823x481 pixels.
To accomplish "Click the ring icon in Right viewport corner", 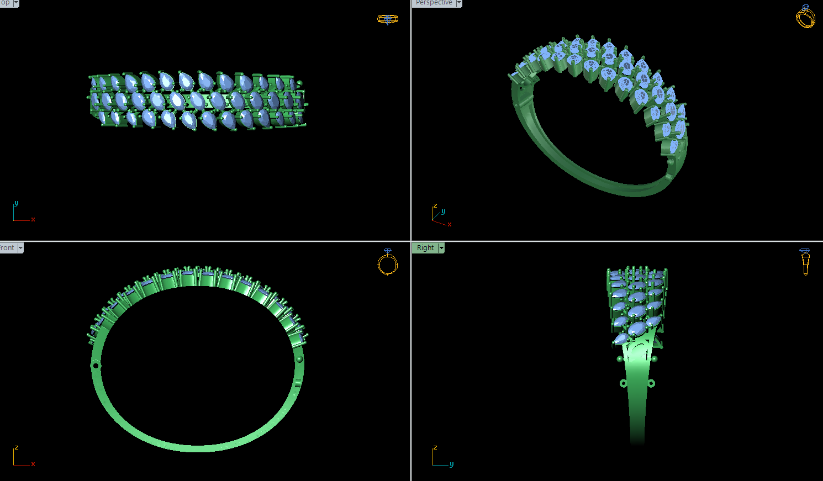I will pos(805,261).
